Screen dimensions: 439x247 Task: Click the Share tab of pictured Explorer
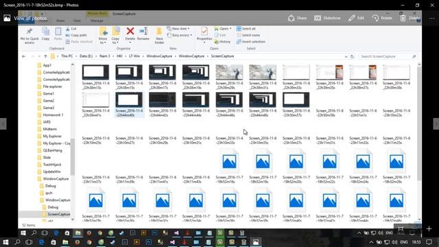pos(60,21)
